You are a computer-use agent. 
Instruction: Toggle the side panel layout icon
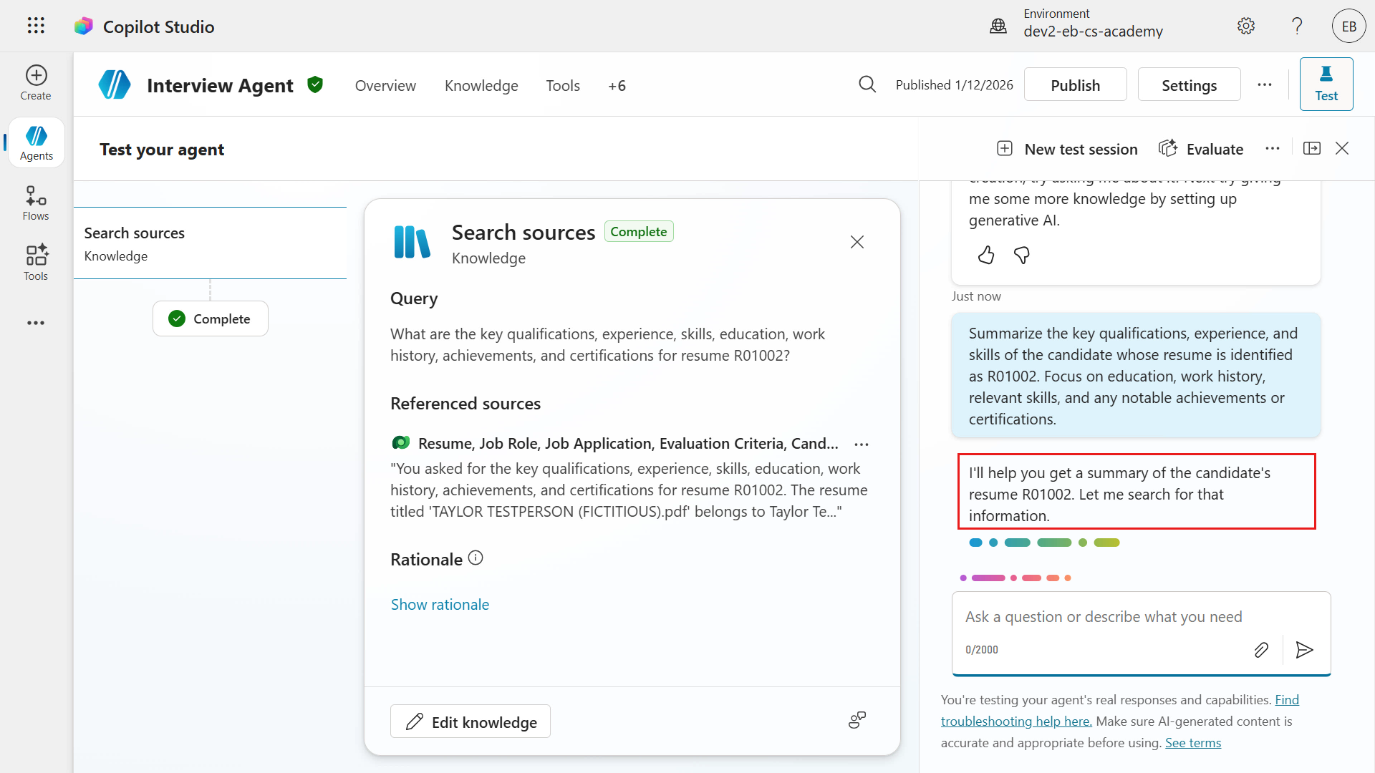click(x=1312, y=149)
